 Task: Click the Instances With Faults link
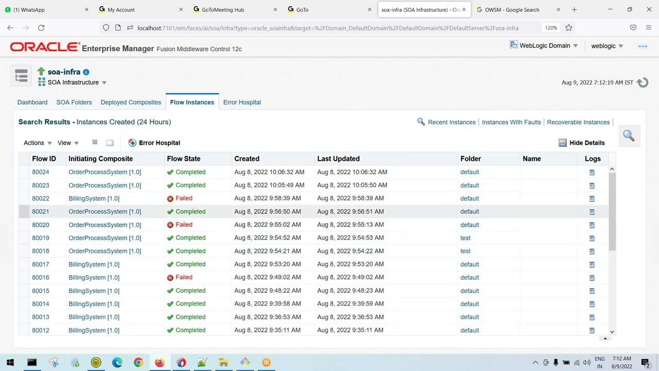tap(511, 122)
